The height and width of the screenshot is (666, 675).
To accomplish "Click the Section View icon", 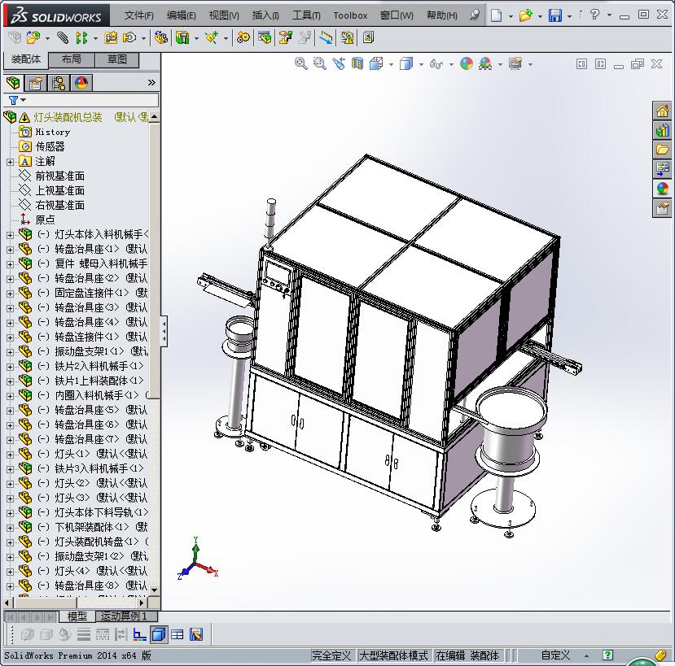I will click(357, 63).
